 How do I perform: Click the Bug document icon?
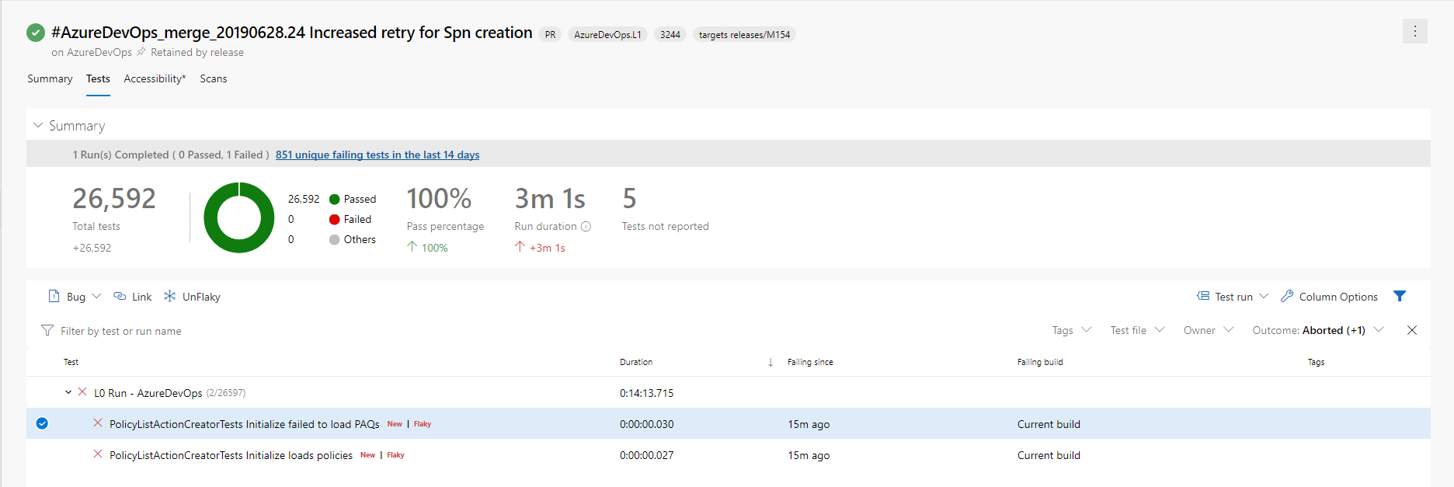(54, 296)
